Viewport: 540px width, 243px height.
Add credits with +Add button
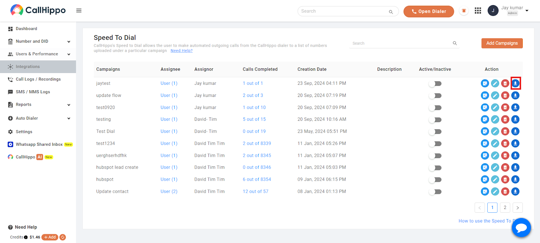pos(50,237)
